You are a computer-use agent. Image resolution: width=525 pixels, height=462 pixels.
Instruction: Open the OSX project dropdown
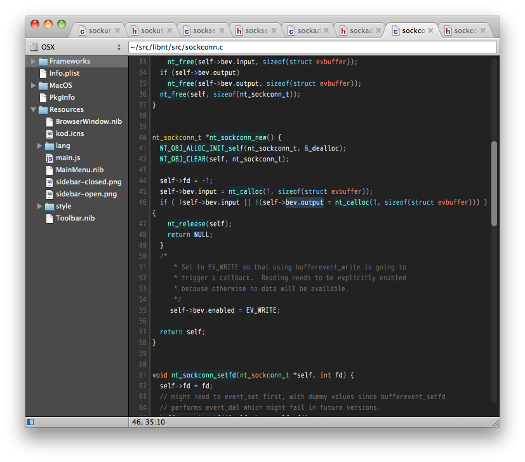click(76, 46)
